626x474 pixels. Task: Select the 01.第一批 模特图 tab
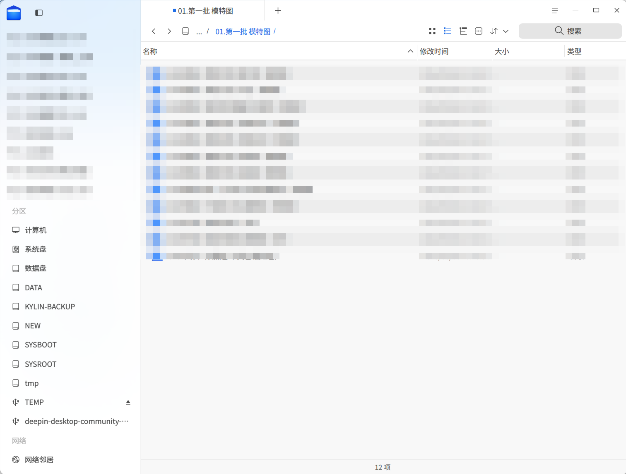coord(203,11)
